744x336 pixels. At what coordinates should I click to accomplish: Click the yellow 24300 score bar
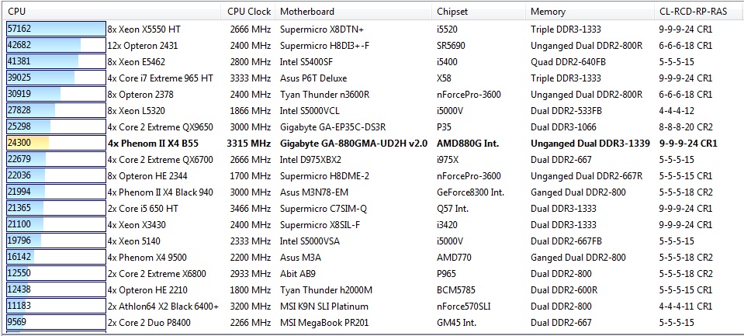[27, 143]
